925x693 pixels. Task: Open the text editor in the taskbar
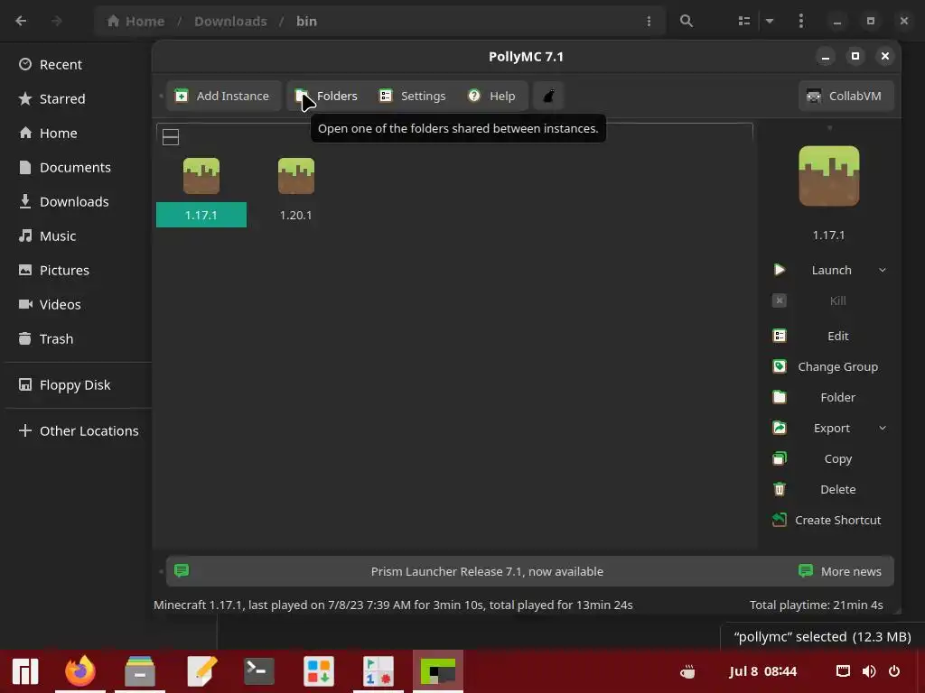201,671
